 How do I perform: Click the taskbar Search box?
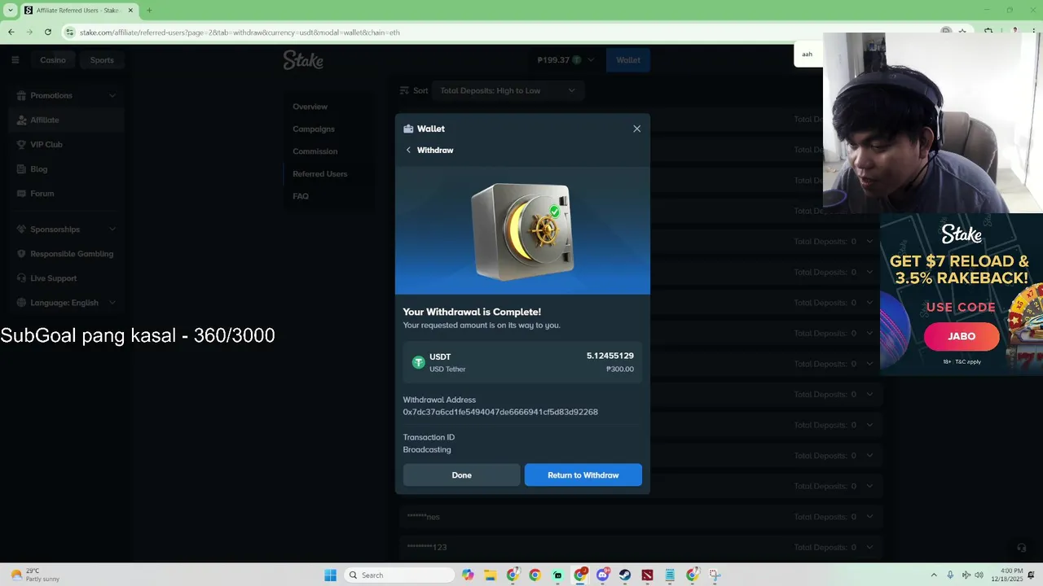(399, 575)
